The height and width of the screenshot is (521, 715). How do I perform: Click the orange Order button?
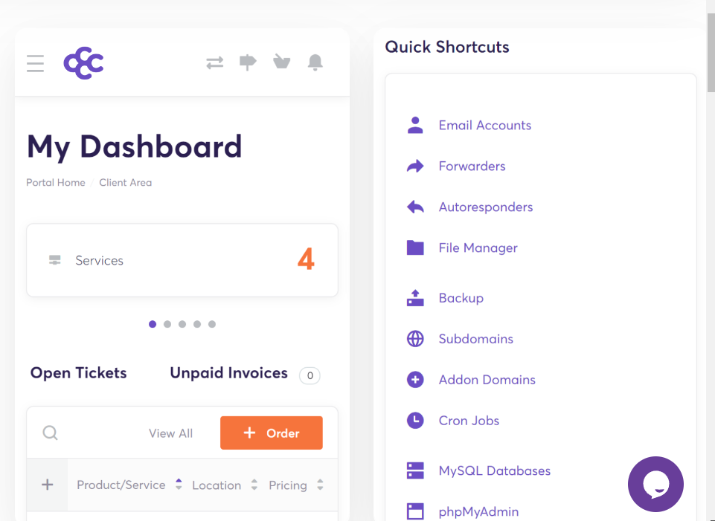[x=272, y=433]
